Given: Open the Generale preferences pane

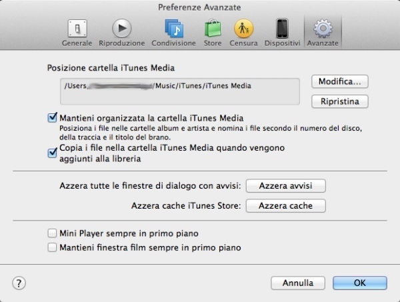Looking at the screenshot, I should tap(77, 33).
